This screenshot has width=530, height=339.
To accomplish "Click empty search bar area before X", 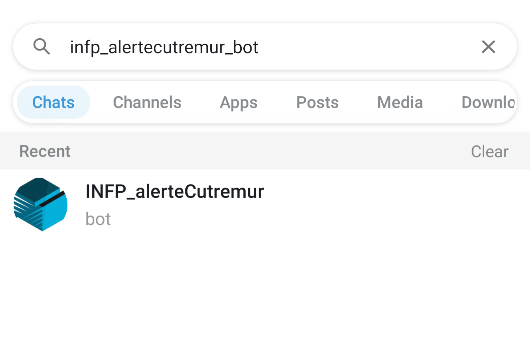I will [x=367, y=47].
